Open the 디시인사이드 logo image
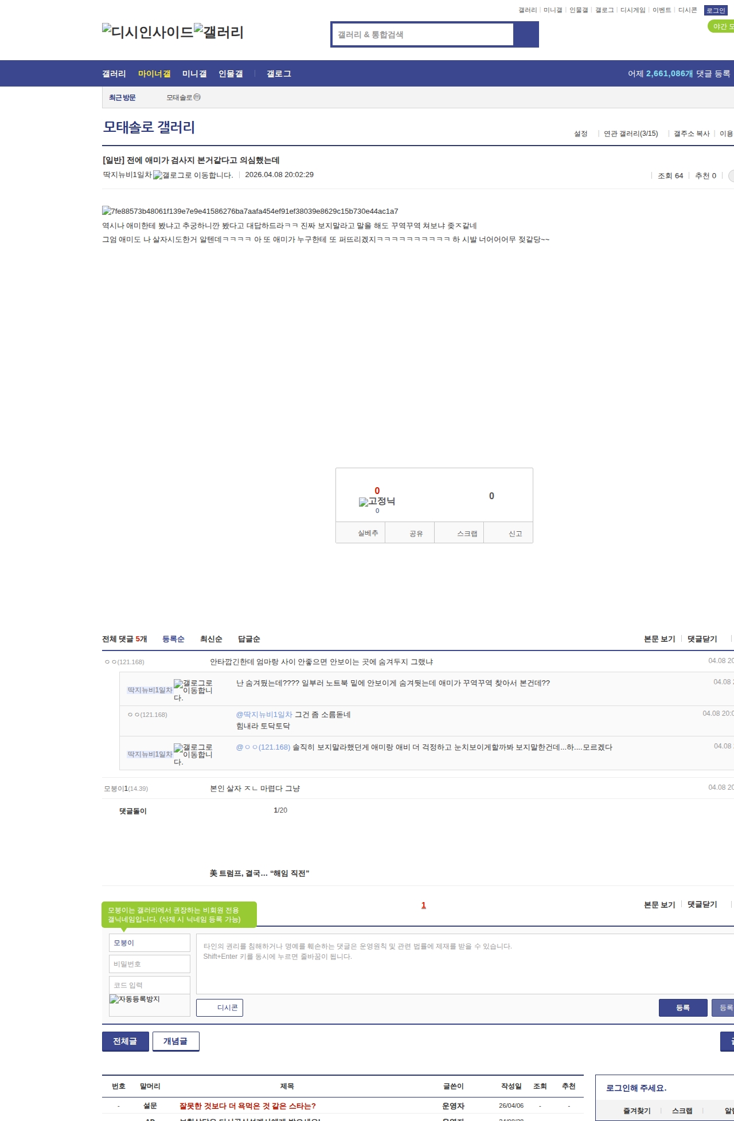This screenshot has height=1121, width=734. click(x=148, y=32)
